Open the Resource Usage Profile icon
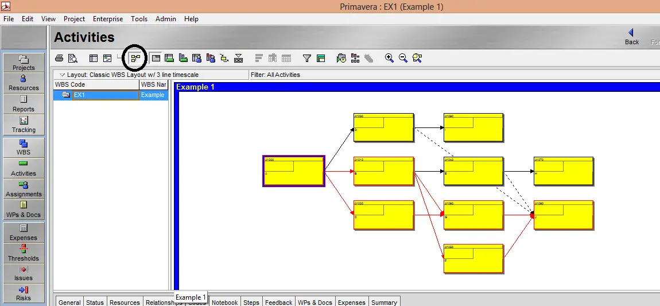 (x=211, y=59)
